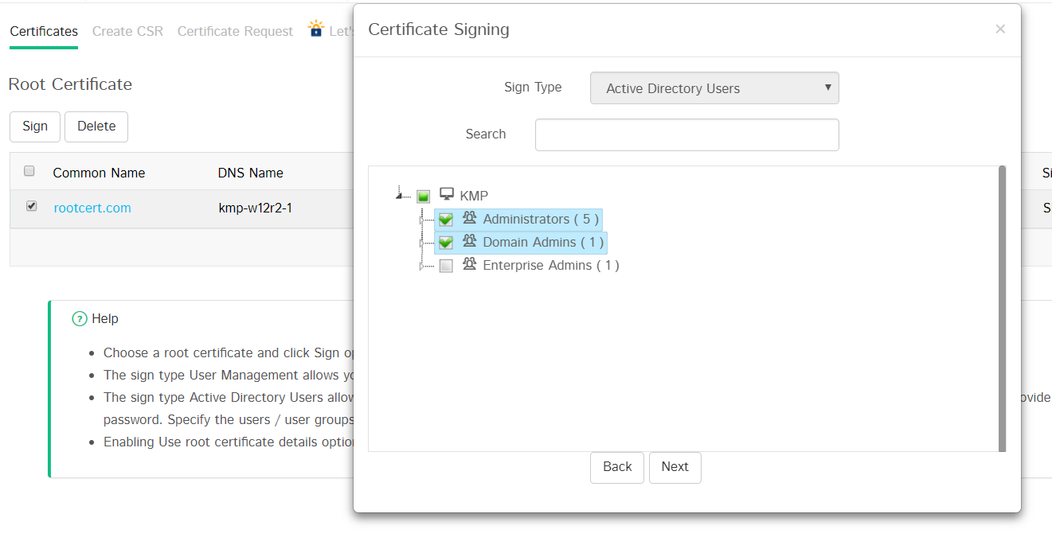Screen dimensions: 1052x549
Task: Open the Sign Type dropdown
Action: point(714,88)
